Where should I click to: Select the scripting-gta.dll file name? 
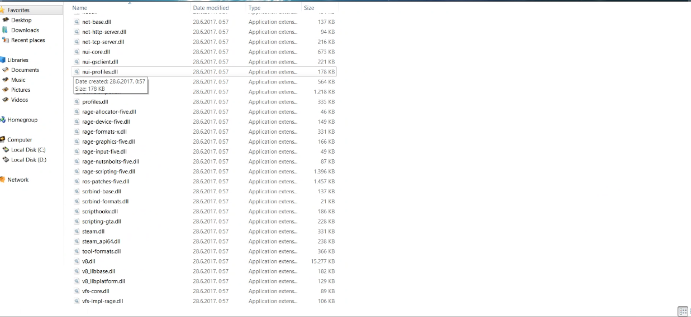[x=102, y=221]
